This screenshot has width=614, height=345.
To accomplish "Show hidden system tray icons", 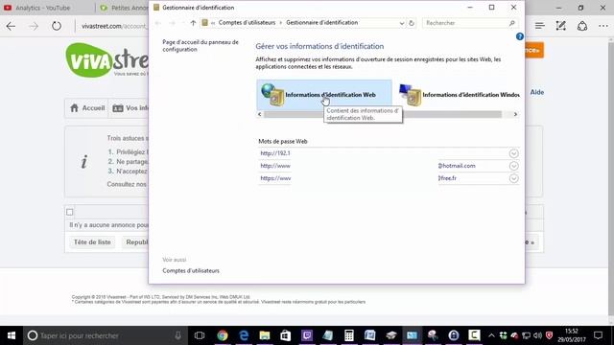I will pos(491,335).
